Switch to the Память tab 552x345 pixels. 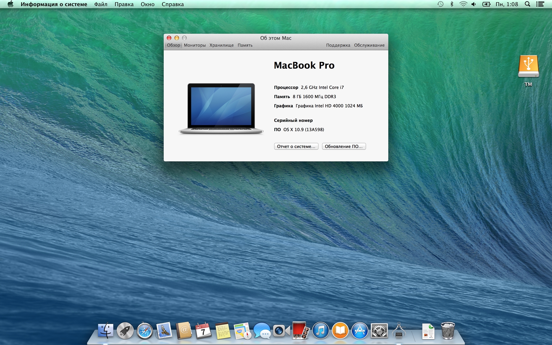point(245,45)
